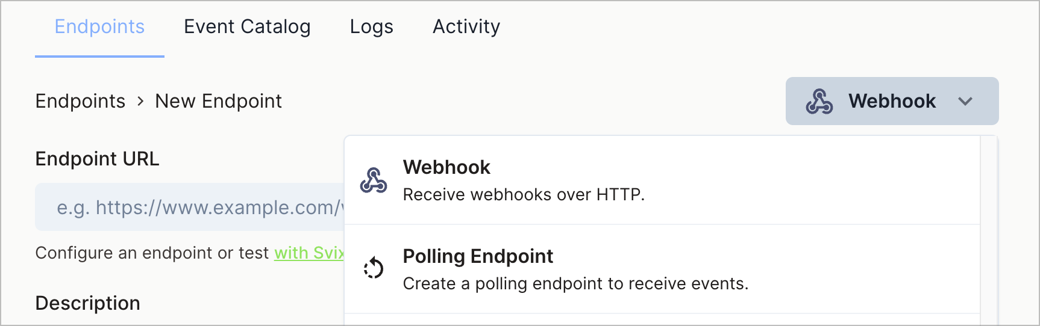This screenshot has width=1040, height=326.
Task: Return to Endpoints via the breadcrumb
Action: (80, 101)
